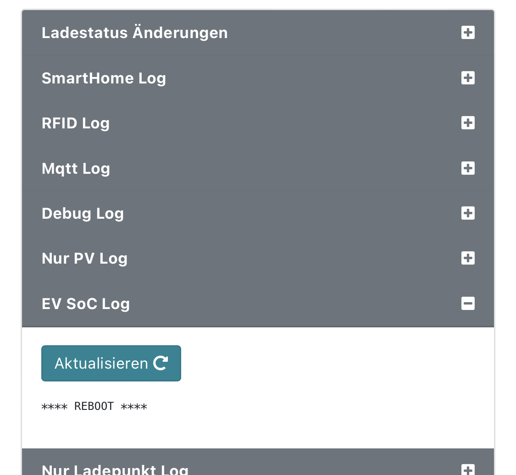Collapse the EV SoC Log header title
The image size is (516, 475).
coord(86,304)
